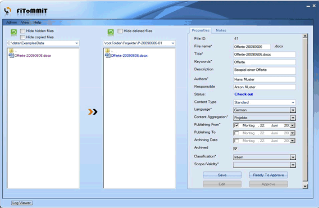Enable Hide hidden files checkbox
The width and height of the screenshot is (319, 208).
pyautogui.click(x=22, y=31)
